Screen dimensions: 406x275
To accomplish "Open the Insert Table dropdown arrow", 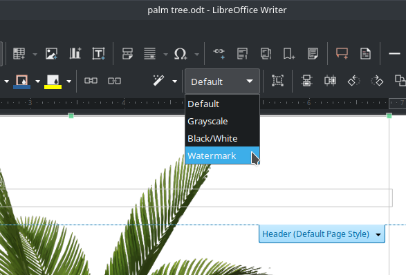I will tap(35, 54).
